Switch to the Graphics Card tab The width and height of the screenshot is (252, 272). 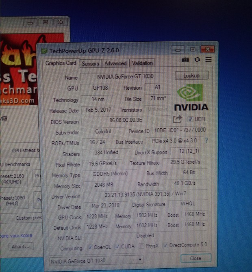[x=61, y=63]
